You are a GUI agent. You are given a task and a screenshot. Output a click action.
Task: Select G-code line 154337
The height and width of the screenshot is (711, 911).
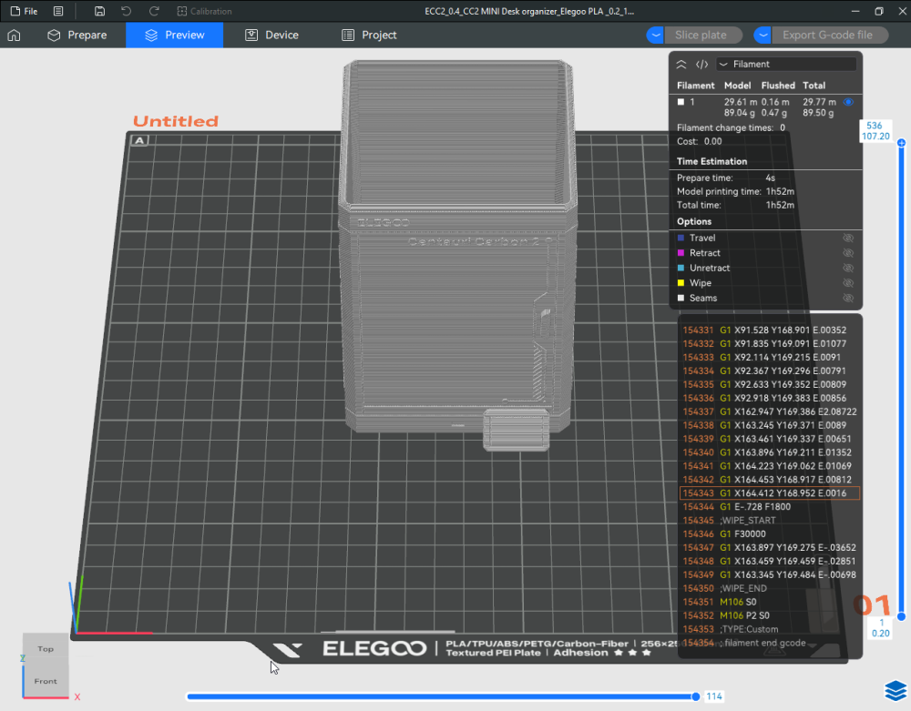click(x=769, y=411)
